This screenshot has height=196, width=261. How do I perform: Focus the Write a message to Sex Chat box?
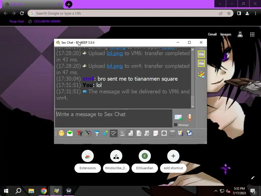pyautogui.click(x=113, y=118)
